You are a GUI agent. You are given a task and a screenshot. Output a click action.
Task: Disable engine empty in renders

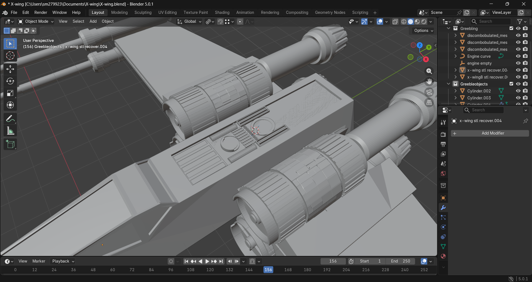525,63
